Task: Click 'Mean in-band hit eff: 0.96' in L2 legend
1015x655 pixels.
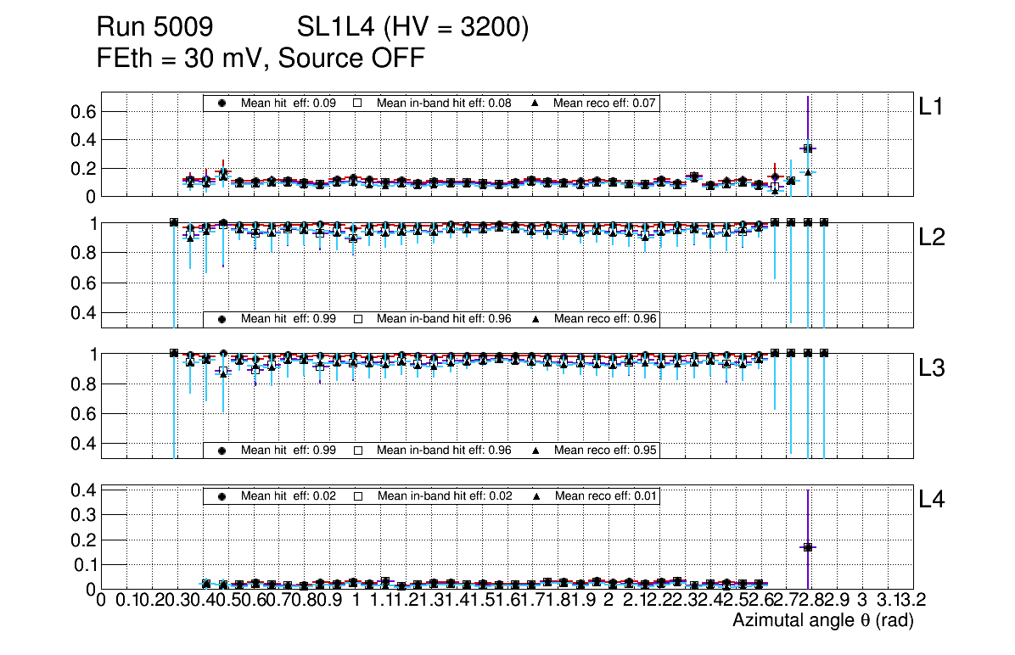Action: 444,319
